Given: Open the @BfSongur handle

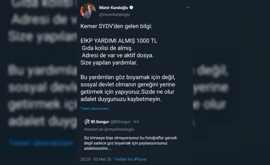Looking at the screenshot, I should 120,122.
